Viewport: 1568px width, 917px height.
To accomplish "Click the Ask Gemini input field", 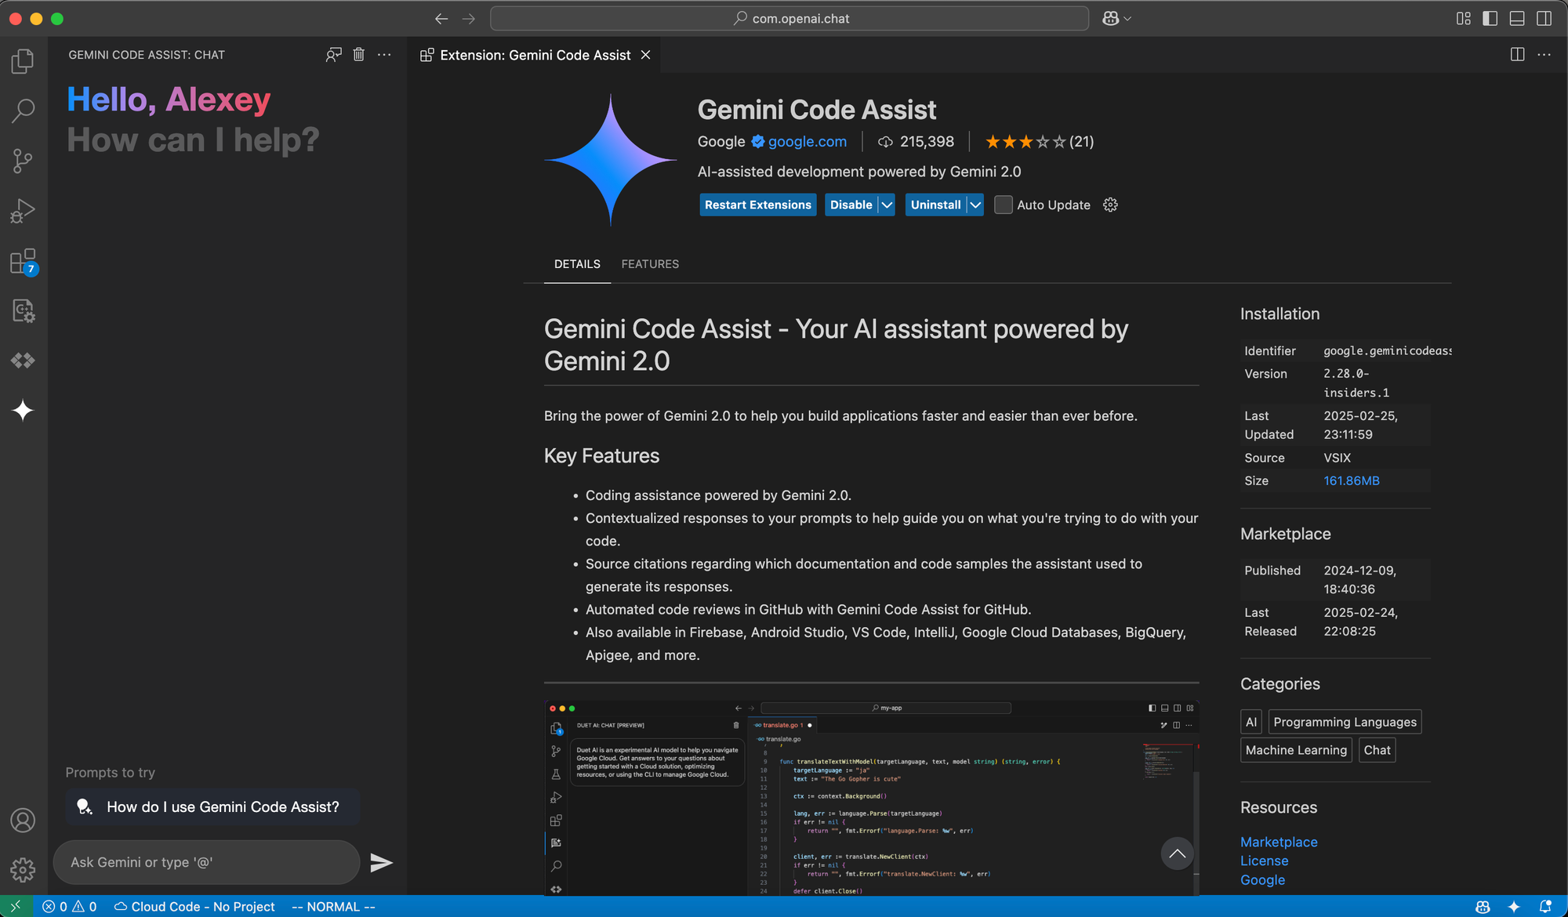I will tap(206, 862).
